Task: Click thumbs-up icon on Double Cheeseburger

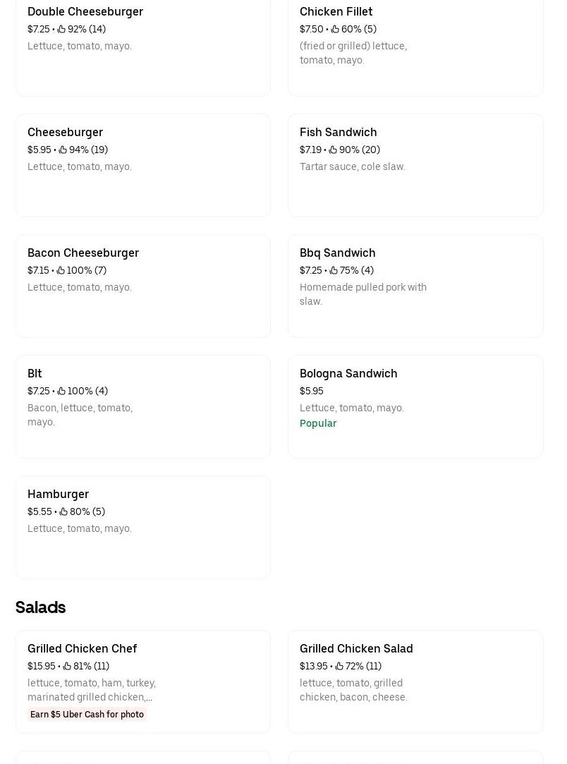Action: pos(61,29)
